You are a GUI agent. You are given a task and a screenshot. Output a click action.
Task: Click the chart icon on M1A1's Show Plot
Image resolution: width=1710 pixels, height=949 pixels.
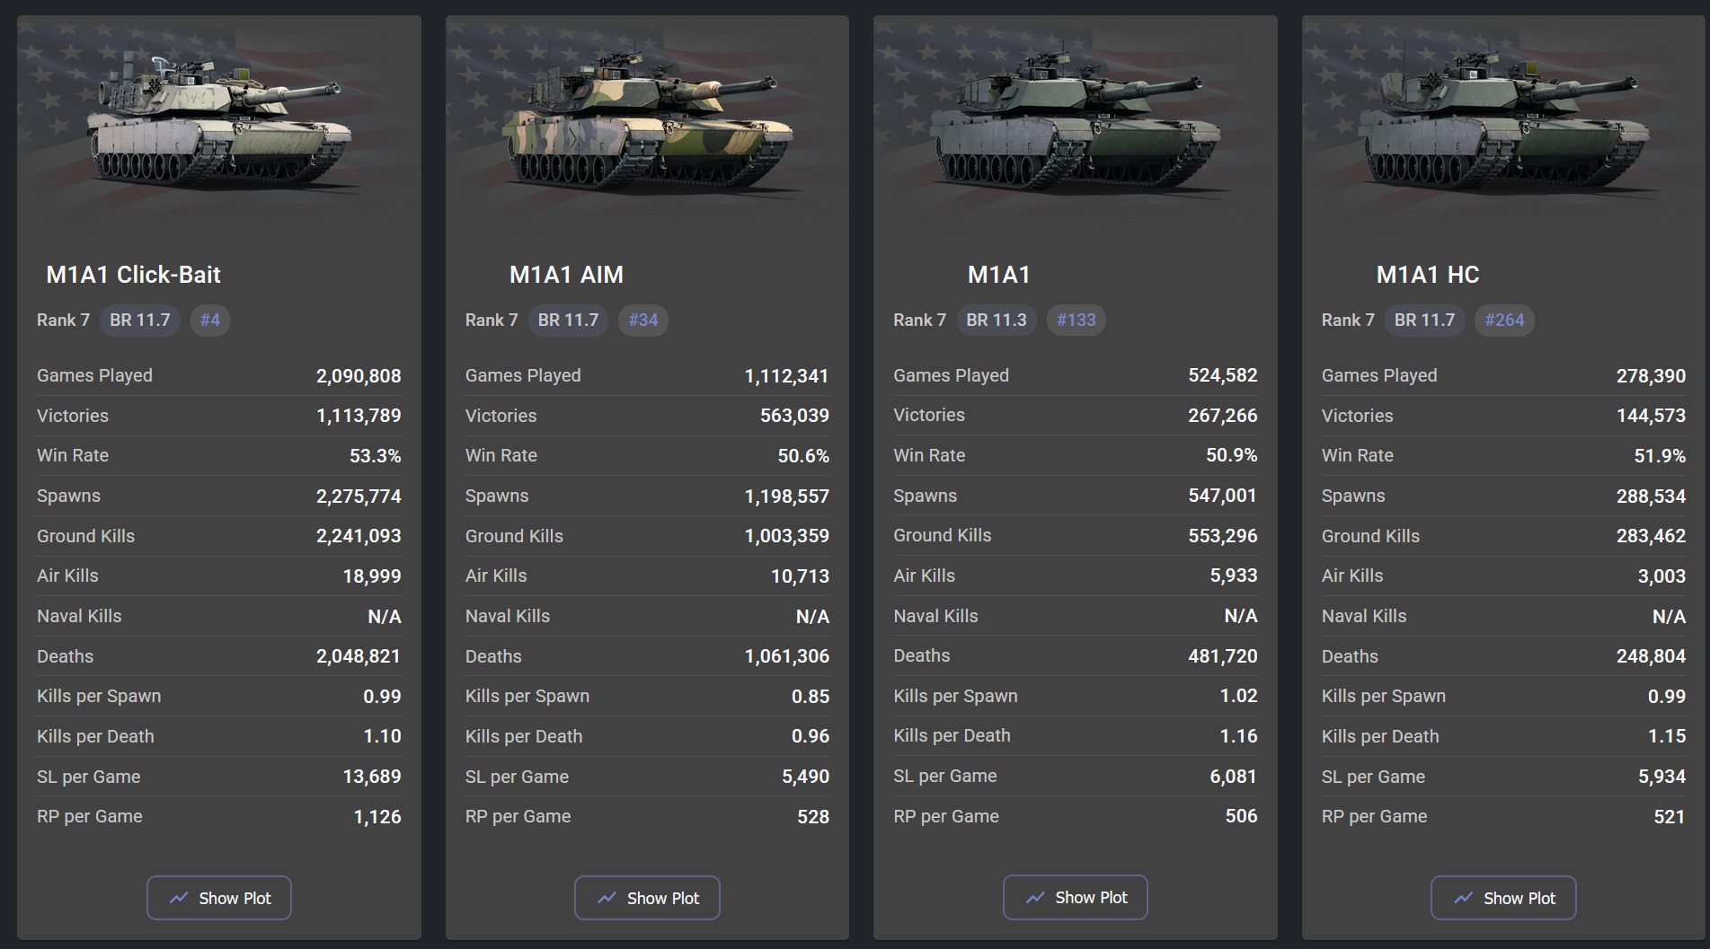(x=1035, y=897)
